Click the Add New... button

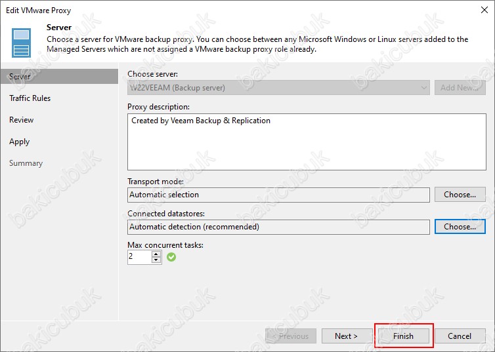coord(460,88)
